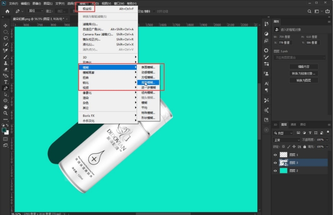Select the Pen tool in left toolbox

(5, 88)
